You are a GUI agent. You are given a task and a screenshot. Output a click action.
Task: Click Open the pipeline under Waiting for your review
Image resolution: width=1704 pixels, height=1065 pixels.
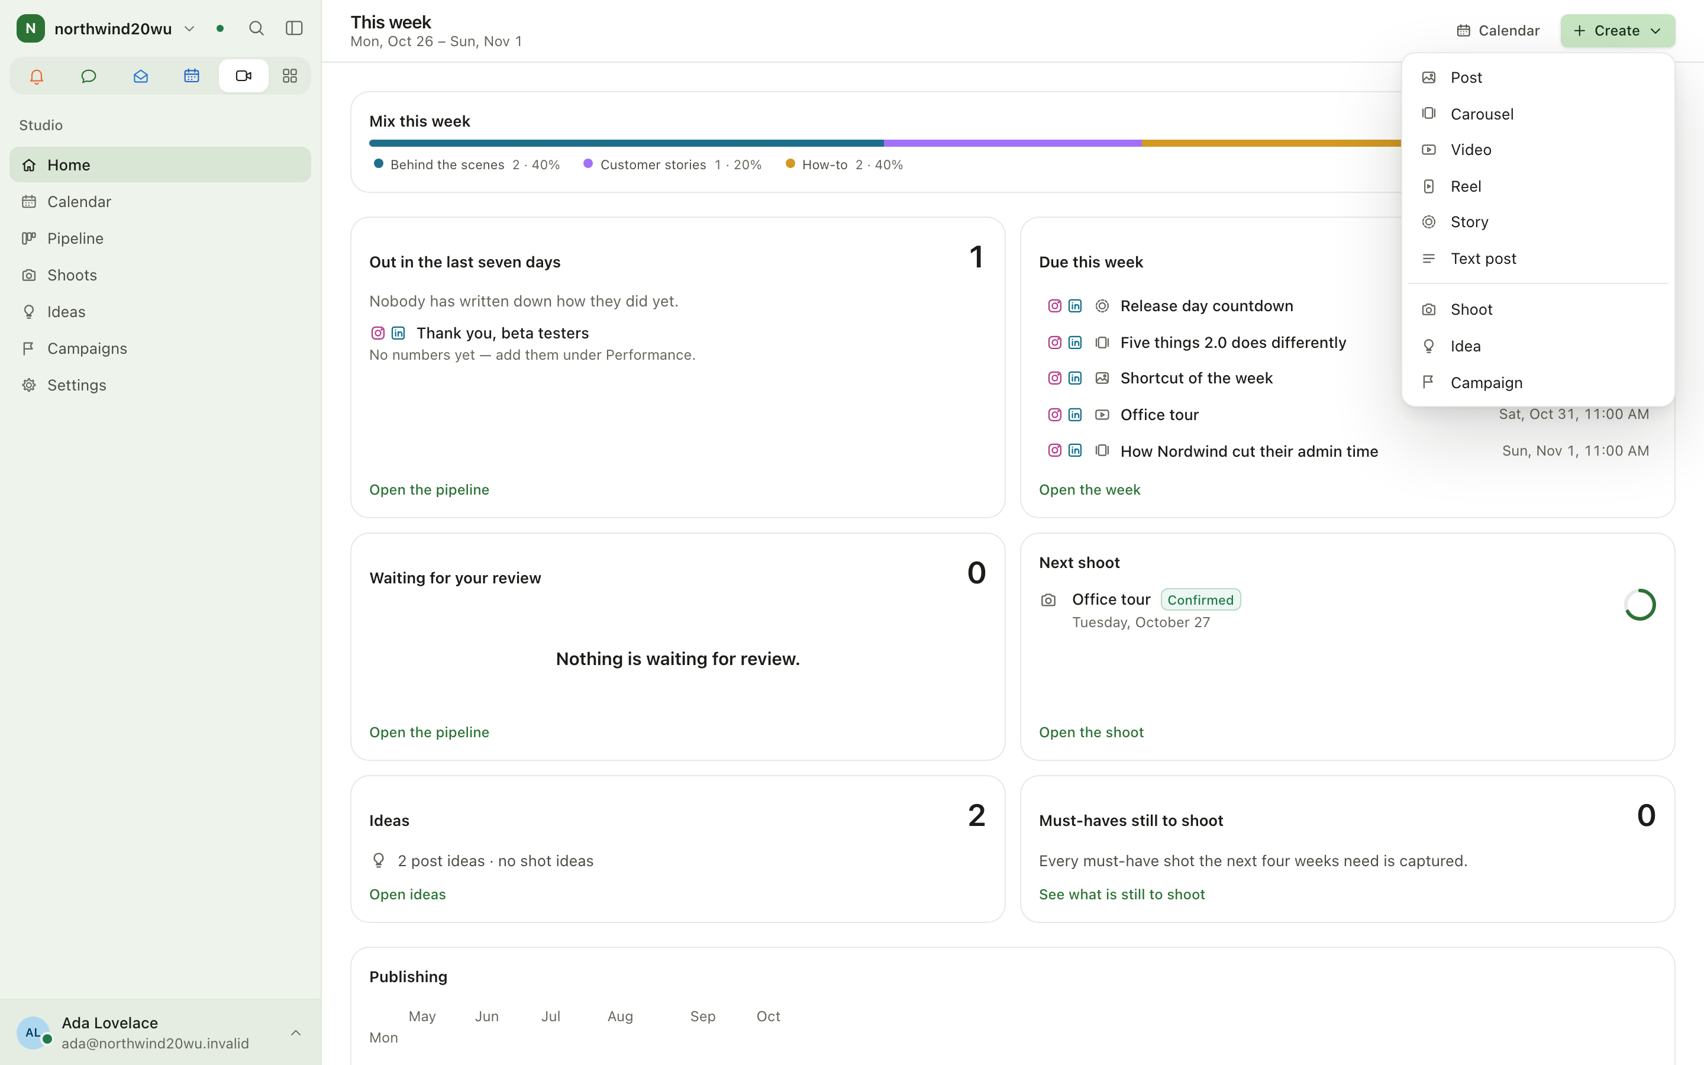coord(429,732)
